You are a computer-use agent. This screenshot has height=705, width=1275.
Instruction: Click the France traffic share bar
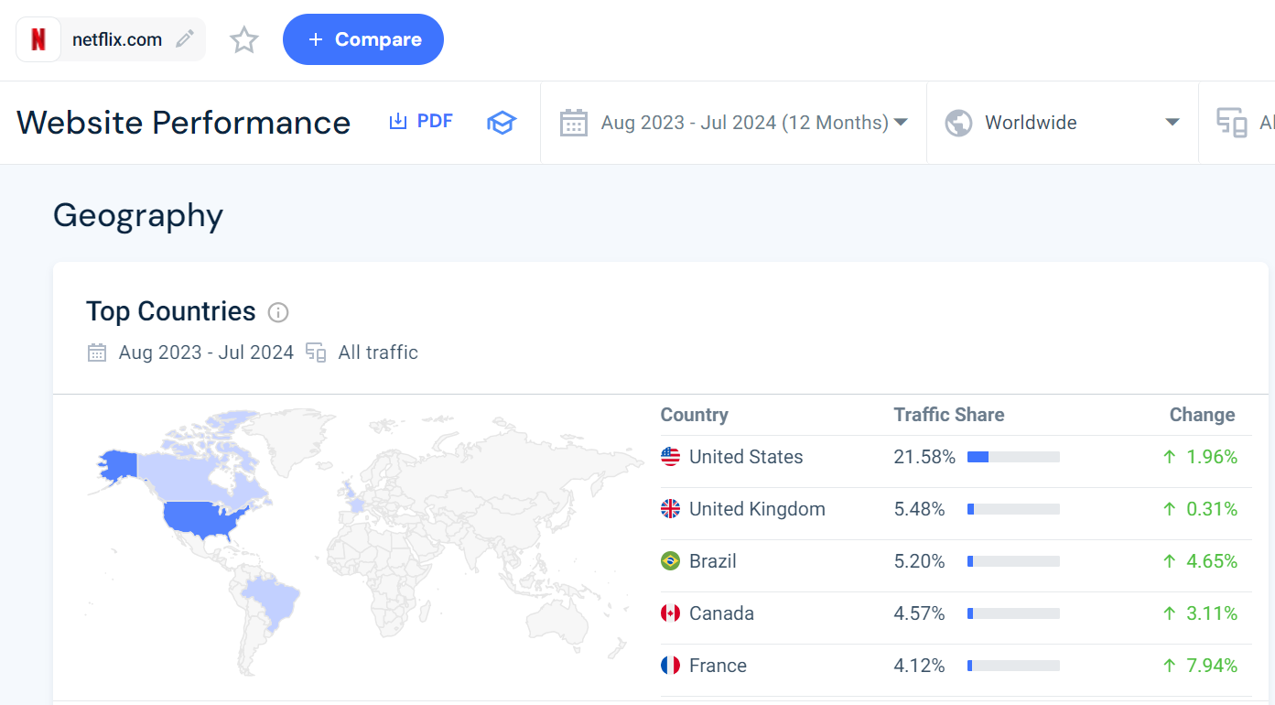[1013, 666]
